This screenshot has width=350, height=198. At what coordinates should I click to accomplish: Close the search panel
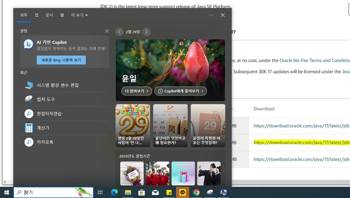click(222, 15)
